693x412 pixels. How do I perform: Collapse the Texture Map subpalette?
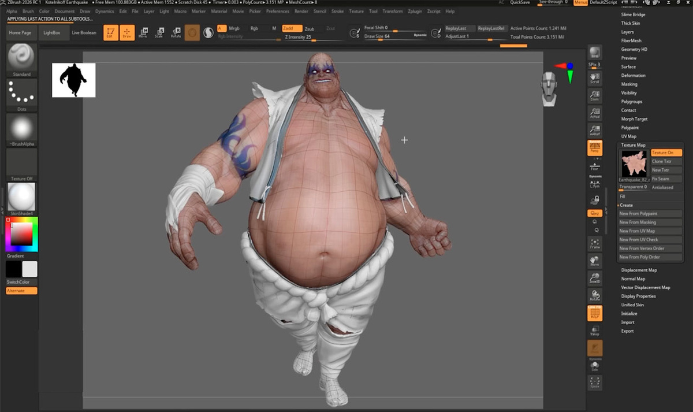click(634, 145)
